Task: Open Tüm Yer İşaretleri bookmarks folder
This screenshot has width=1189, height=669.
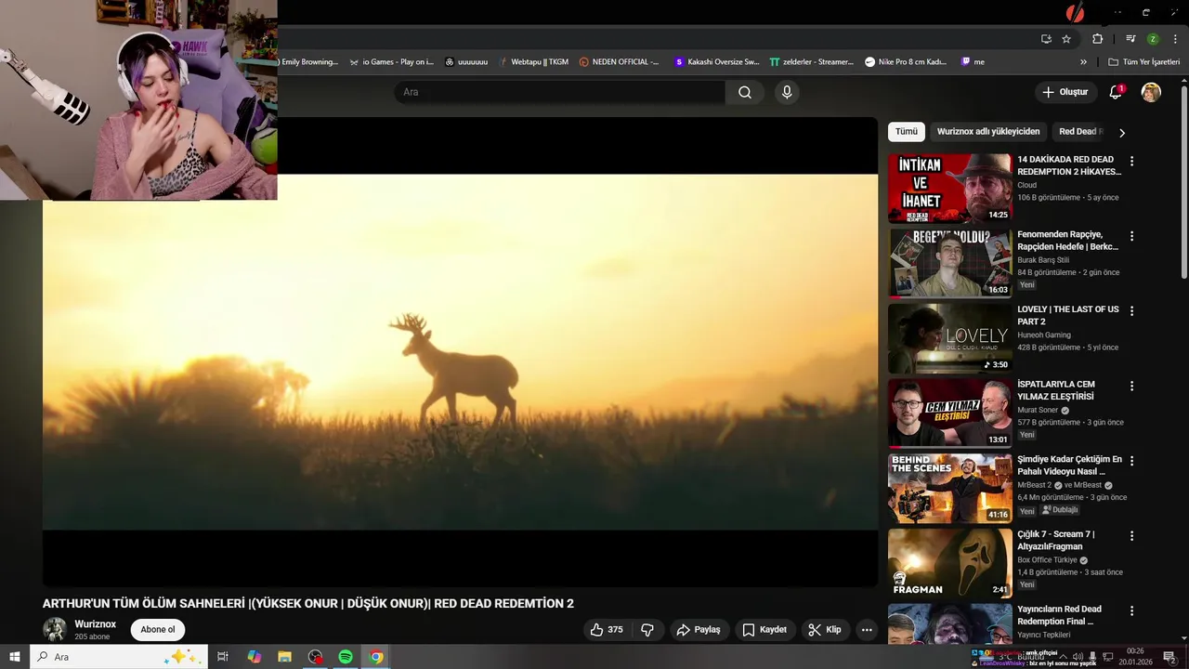Action: [x=1144, y=62]
